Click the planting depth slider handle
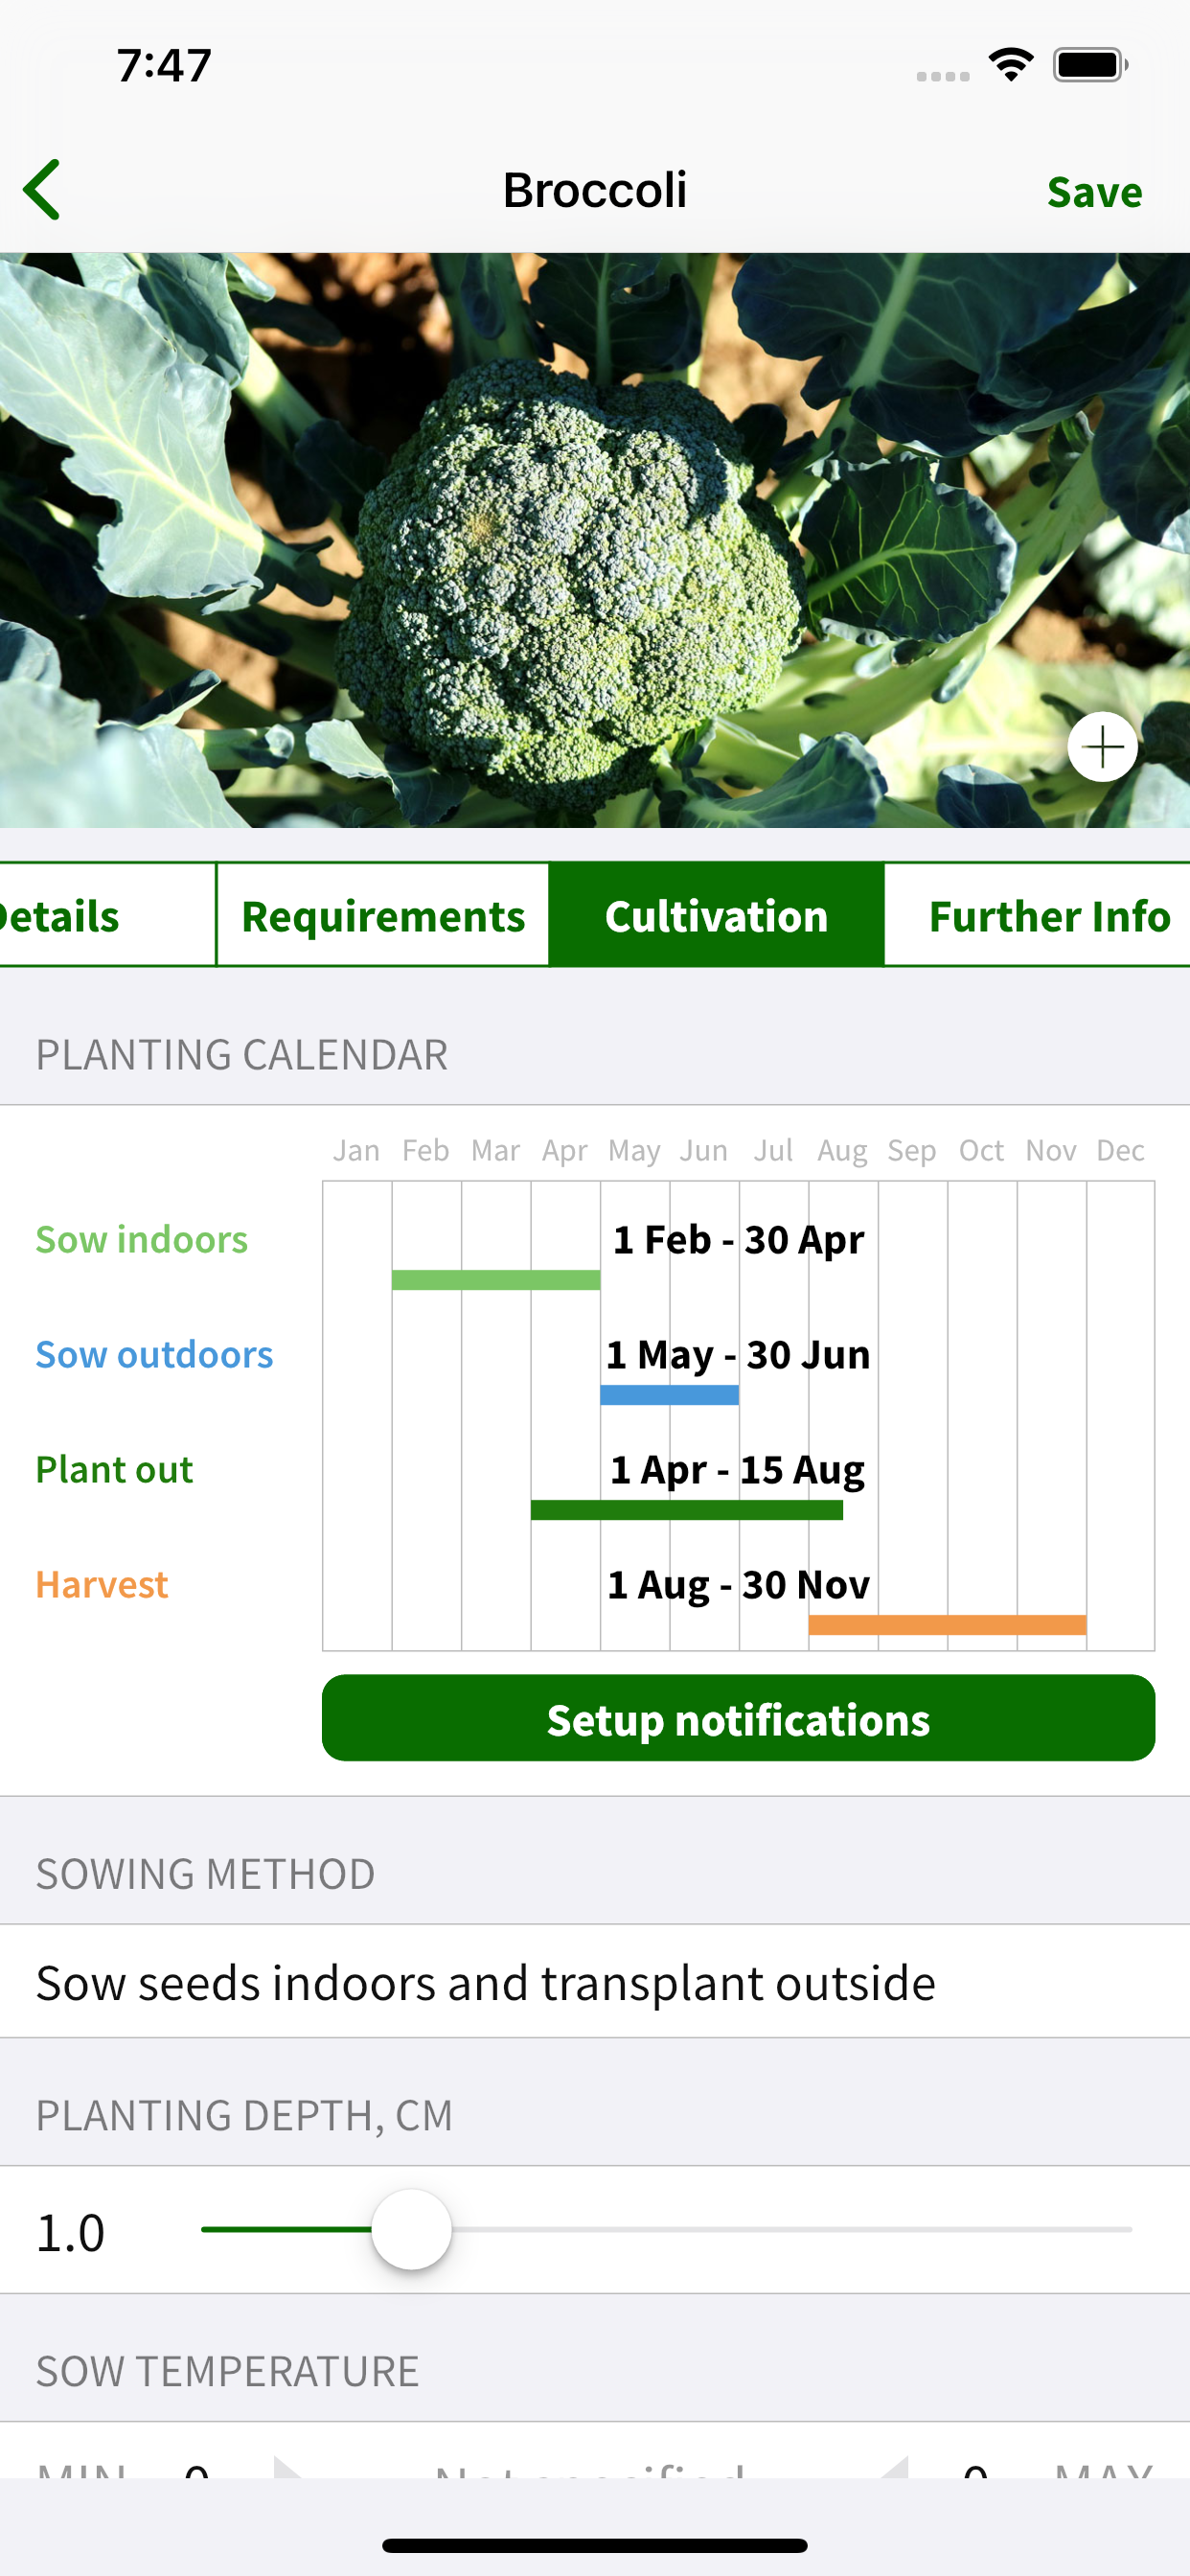 [411, 2229]
